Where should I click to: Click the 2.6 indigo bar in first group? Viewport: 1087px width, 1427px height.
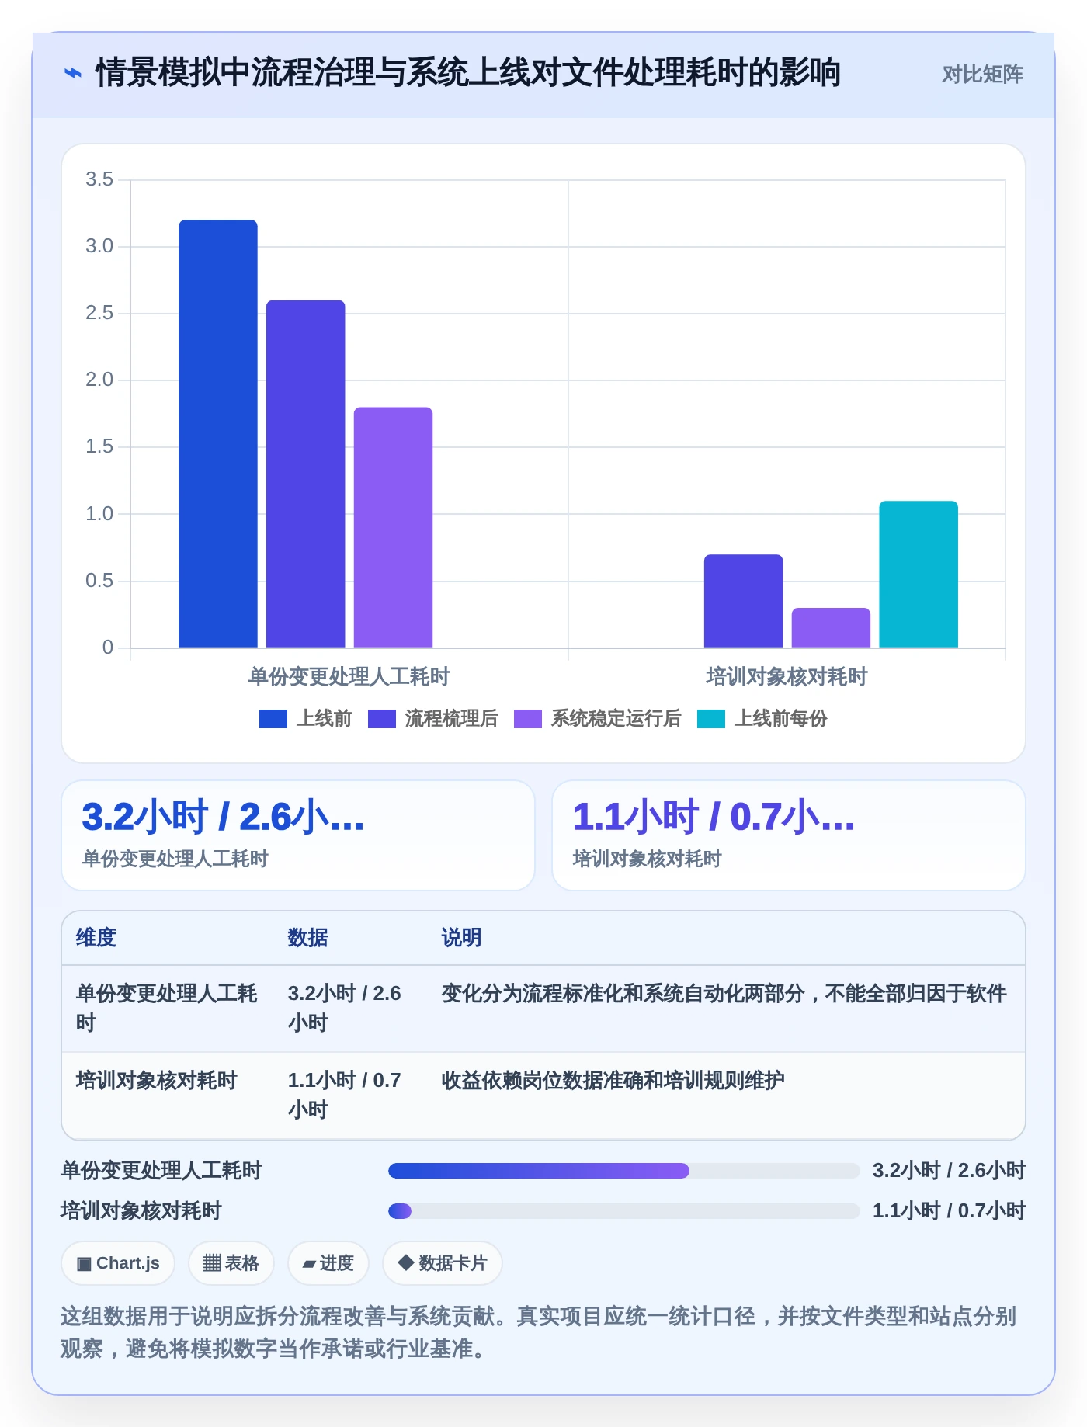point(306,474)
